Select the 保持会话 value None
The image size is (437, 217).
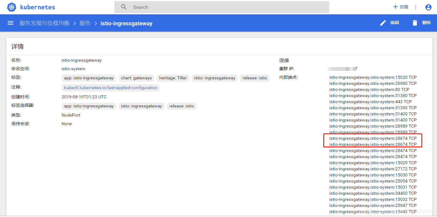click(66, 124)
